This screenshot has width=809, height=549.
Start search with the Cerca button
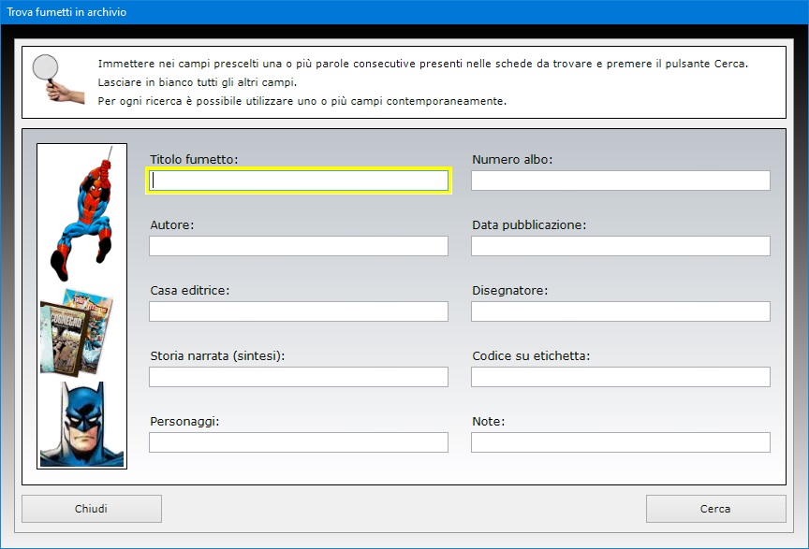coord(715,509)
